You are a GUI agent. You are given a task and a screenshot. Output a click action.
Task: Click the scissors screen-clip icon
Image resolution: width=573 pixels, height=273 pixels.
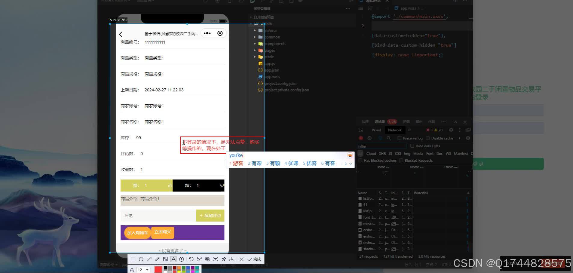[x=199, y=259]
